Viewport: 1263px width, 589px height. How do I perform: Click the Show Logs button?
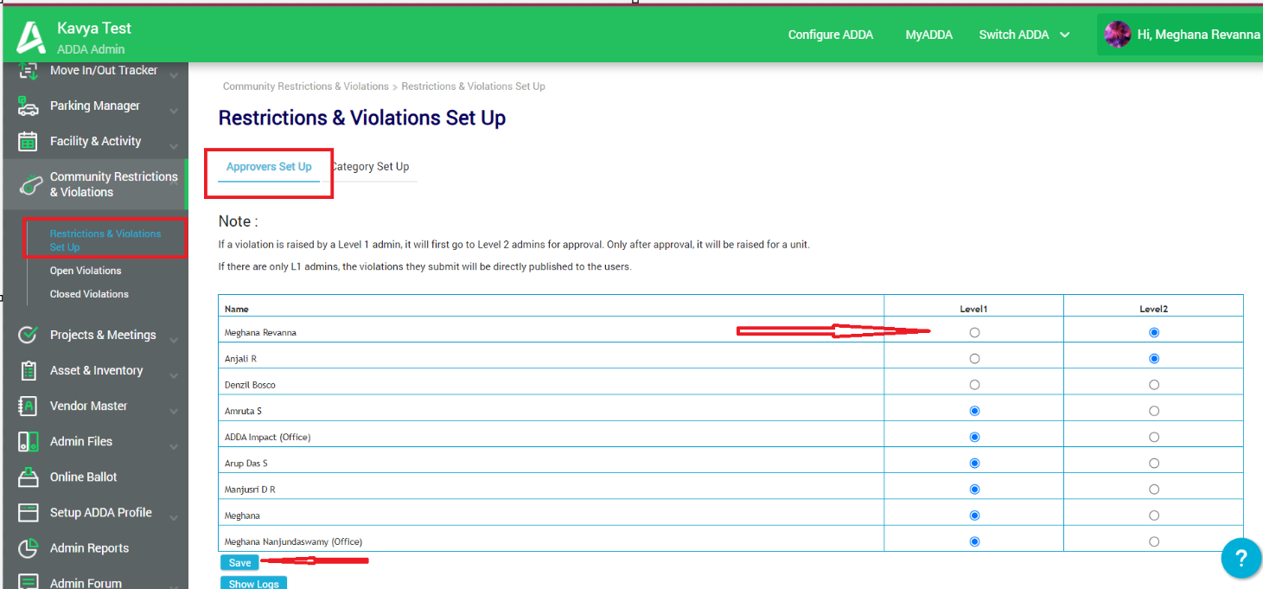[253, 583]
